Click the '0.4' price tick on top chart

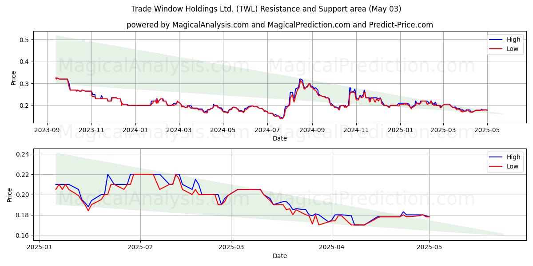pos(24,62)
